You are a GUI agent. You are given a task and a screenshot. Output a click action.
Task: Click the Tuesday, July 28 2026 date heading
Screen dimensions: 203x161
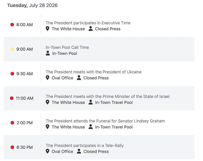32,5
